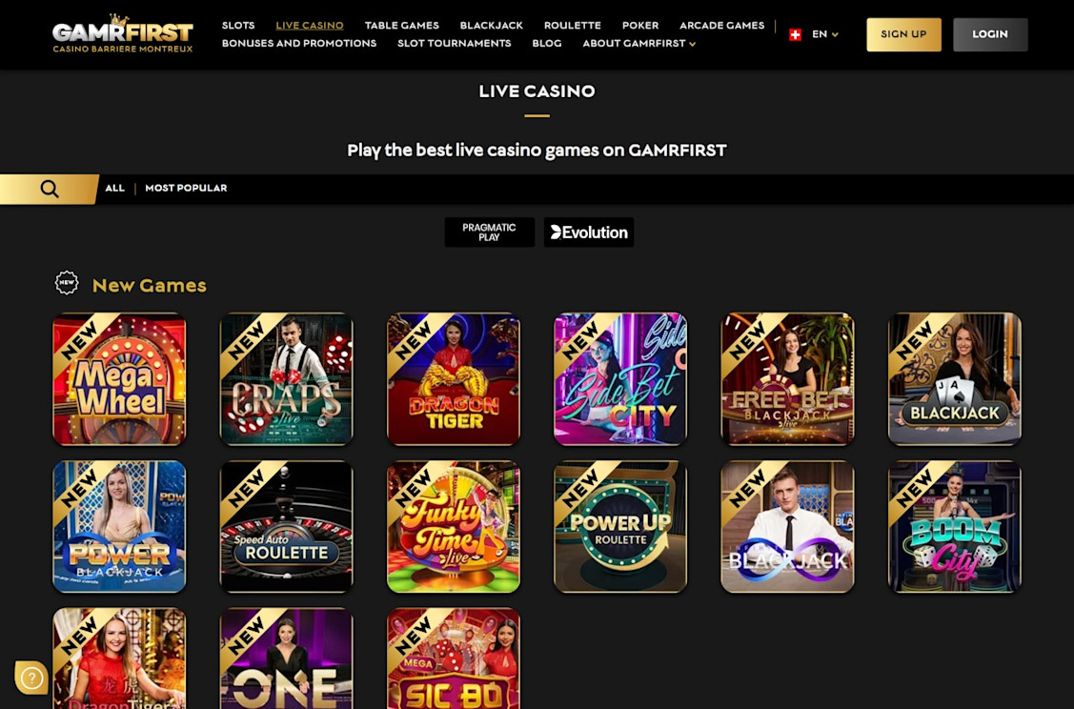Expand the EN language dropdown

(x=824, y=34)
